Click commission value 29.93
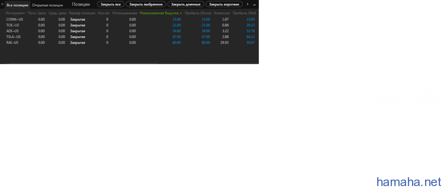The height and width of the screenshot is (187, 446). 224,43
